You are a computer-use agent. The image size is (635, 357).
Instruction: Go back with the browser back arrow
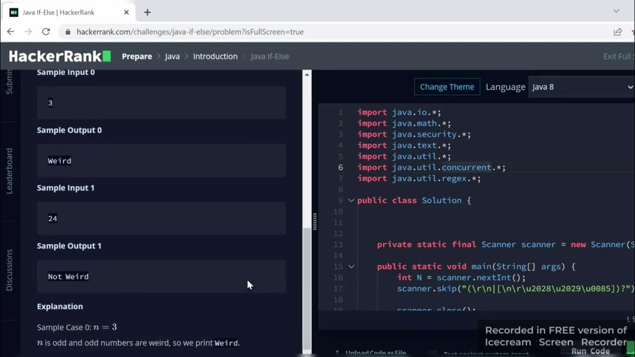point(10,32)
